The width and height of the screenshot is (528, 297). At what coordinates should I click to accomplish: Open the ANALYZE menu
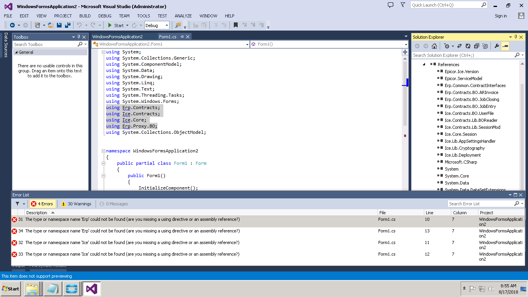pos(183,16)
